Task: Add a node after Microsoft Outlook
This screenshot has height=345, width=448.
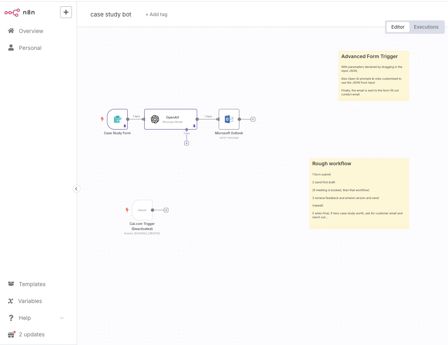Action: pos(253,119)
